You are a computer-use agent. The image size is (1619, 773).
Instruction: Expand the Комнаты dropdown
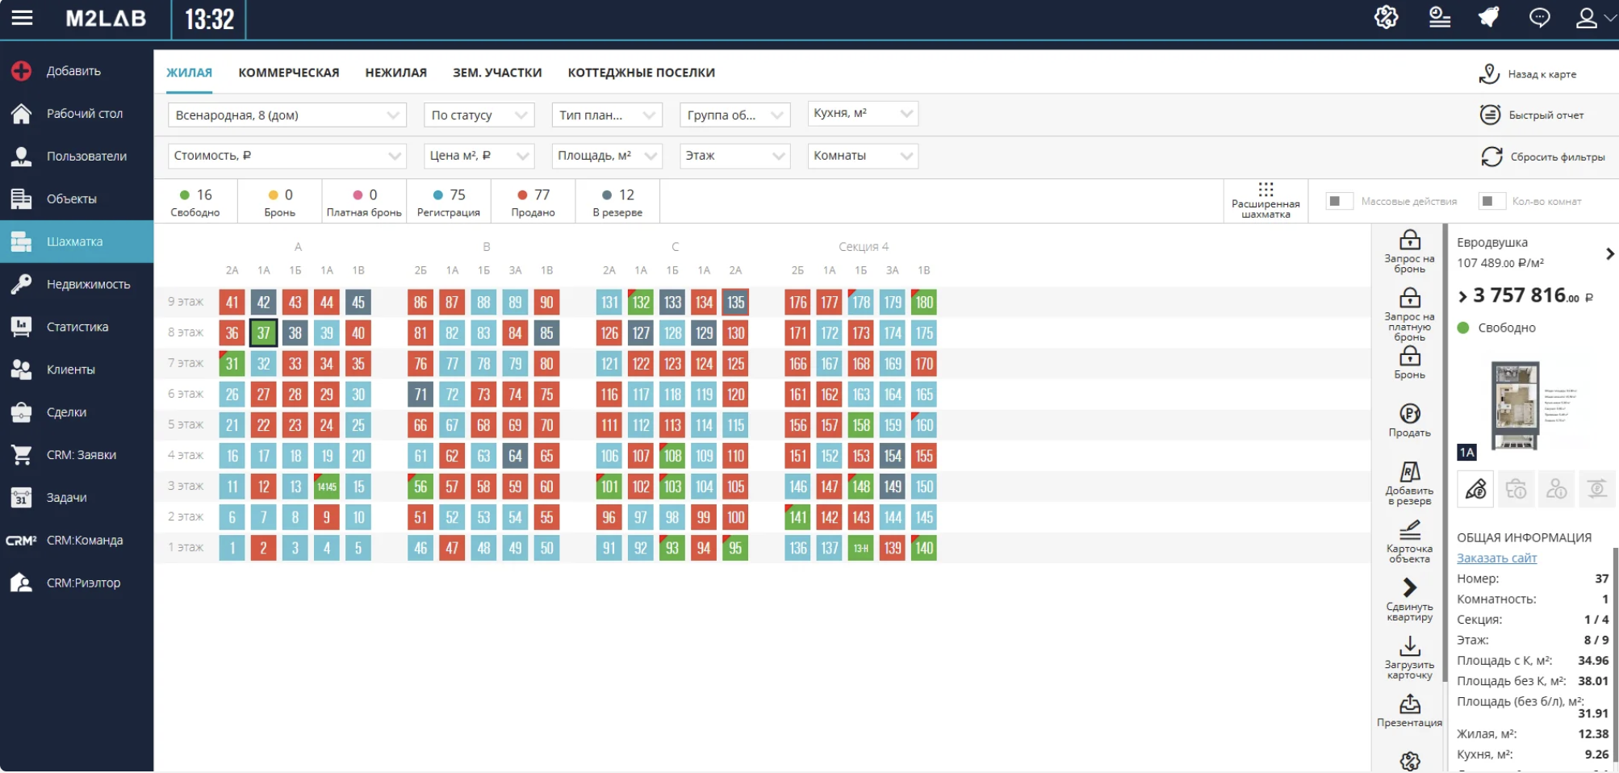coord(862,156)
